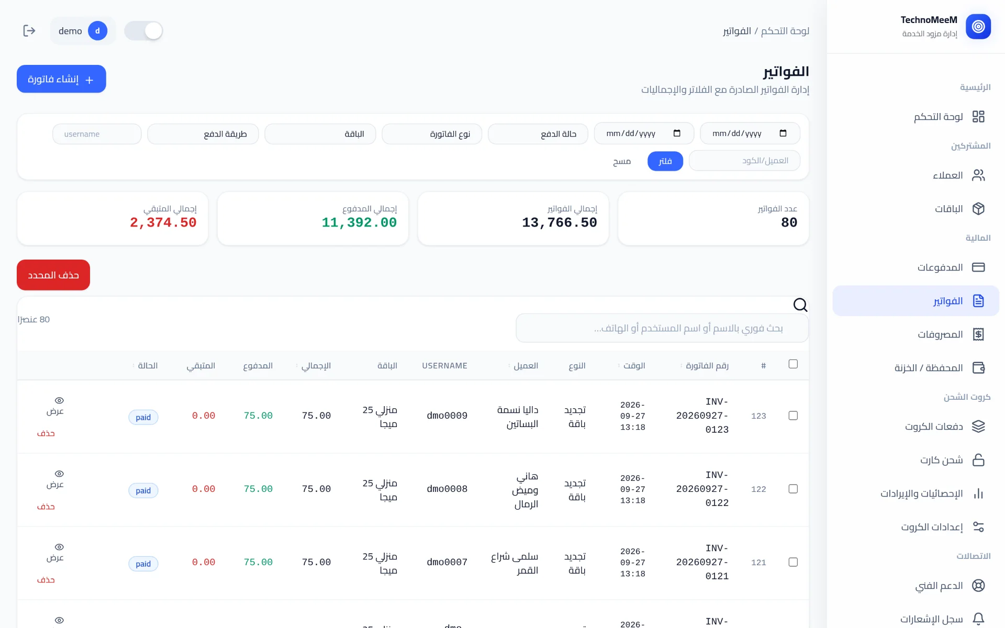The width and height of the screenshot is (1005, 628).
Task: Click the مسح clear filter link
Action: coord(622,161)
